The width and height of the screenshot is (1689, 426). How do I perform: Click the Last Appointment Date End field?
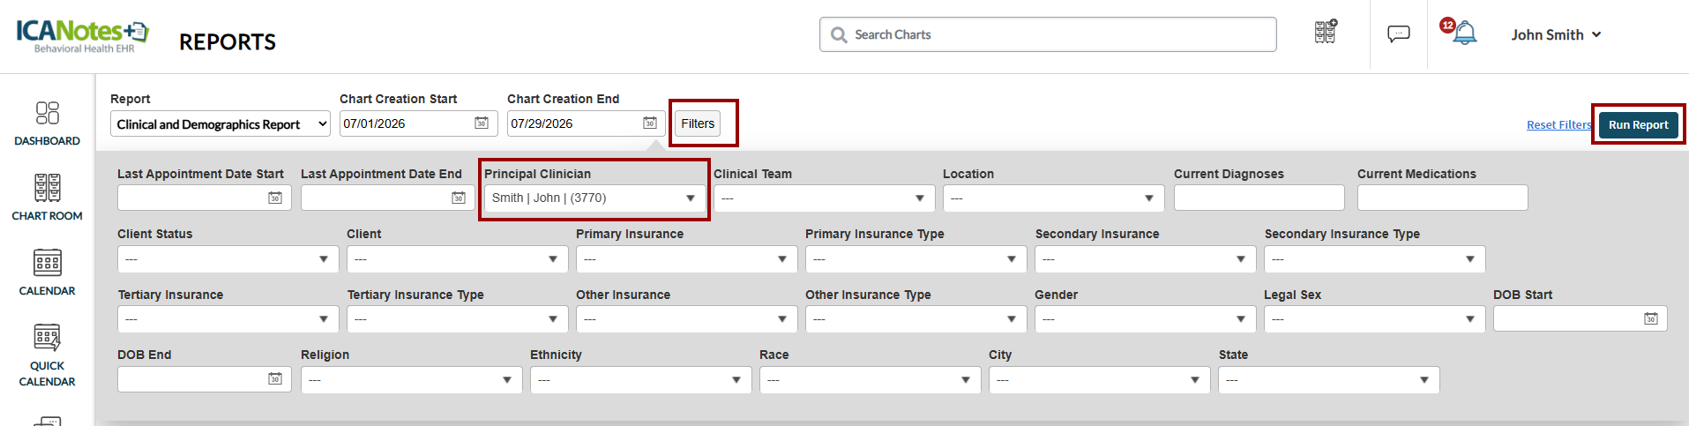pyautogui.click(x=387, y=198)
